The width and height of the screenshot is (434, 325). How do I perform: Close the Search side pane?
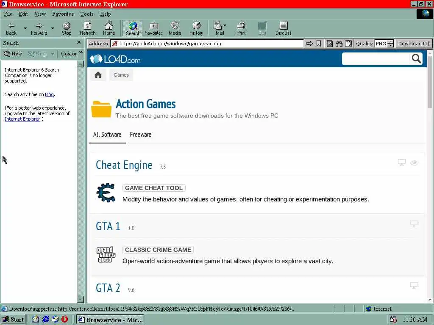(79, 42)
